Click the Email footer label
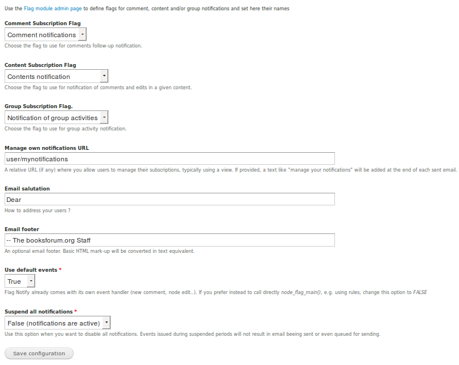459x365 pixels. pos(22,229)
